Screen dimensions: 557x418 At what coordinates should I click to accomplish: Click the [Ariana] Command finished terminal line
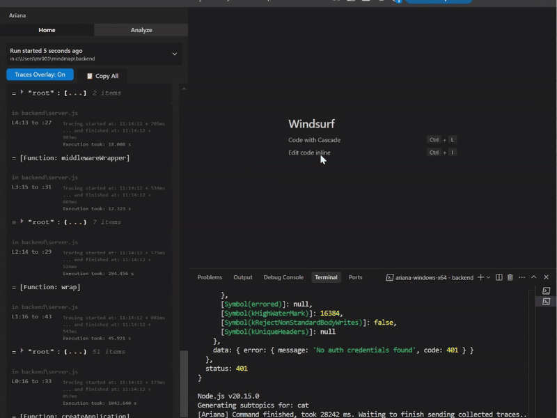point(362,415)
